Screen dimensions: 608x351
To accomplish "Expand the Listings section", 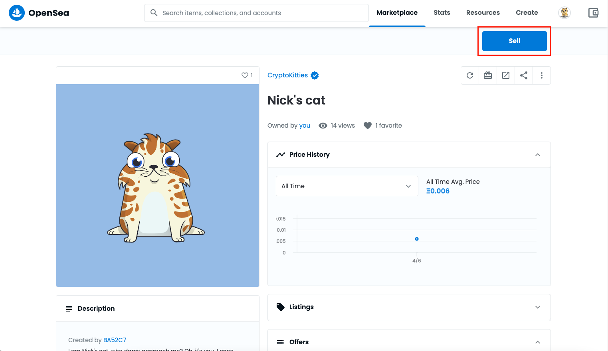I will (x=538, y=307).
